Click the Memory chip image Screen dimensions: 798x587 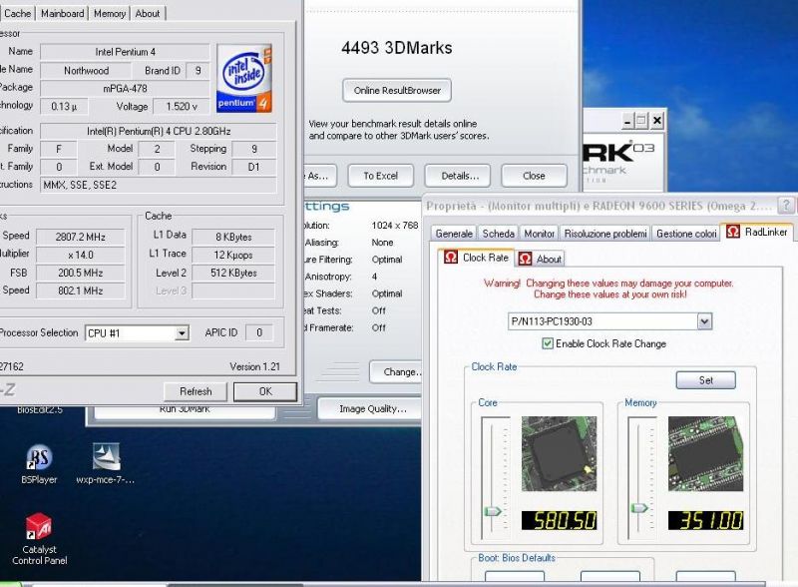(705, 452)
